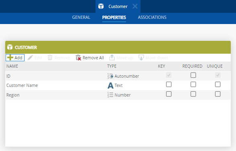The height and width of the screenshot is (151, 236).
Task: Switch to the GENERAL tab
Action: click(81, 18)
